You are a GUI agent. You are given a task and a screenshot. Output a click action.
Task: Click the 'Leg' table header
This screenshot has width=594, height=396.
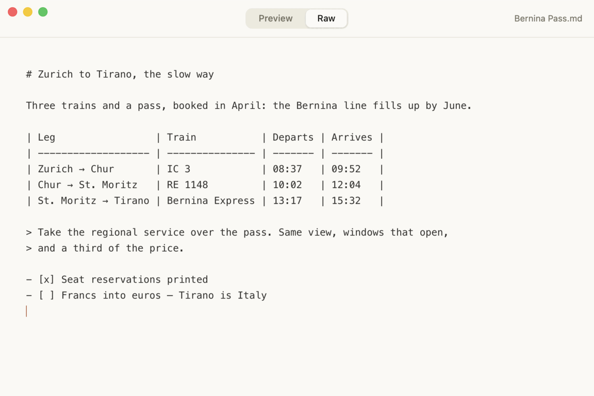pyautogui.click(x=46, y=137)
